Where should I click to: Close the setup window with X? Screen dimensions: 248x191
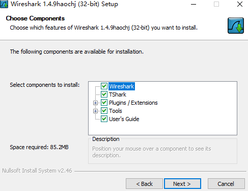tap(240, 4)
